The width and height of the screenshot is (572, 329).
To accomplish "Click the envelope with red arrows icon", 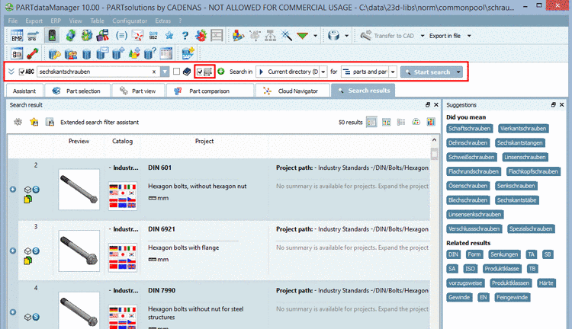I will coord(137,36).
